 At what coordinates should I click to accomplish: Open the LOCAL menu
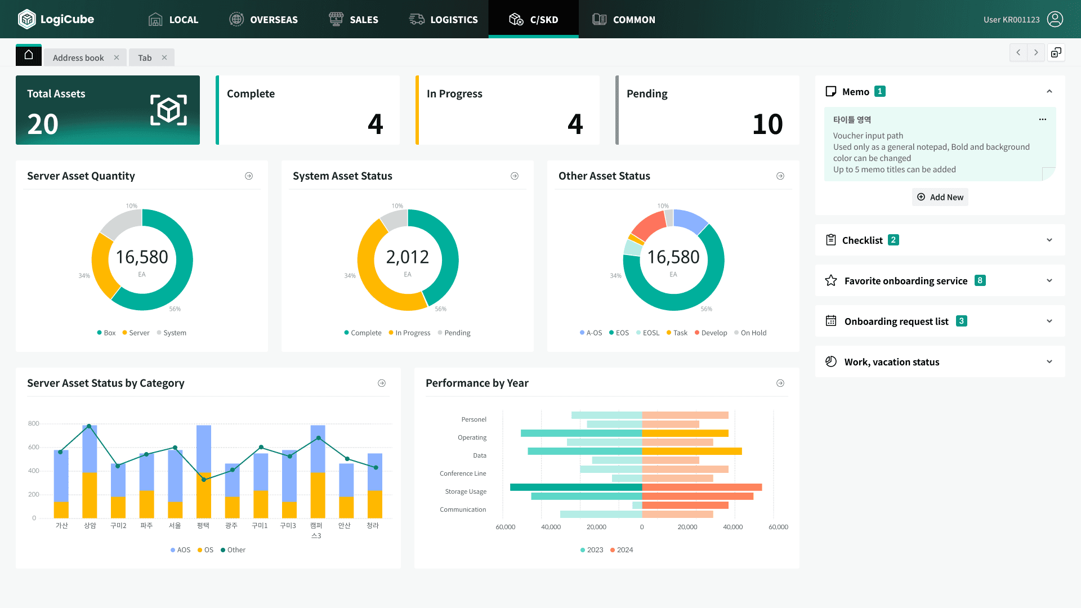coord(173,20)
